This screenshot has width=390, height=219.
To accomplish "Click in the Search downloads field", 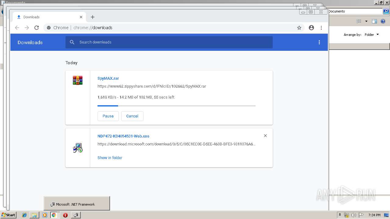I will tap(169, 42).
